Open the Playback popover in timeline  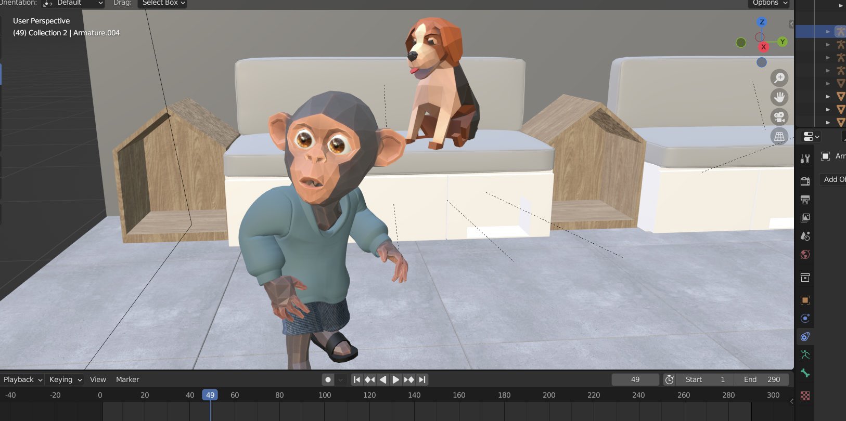(22, 379)
